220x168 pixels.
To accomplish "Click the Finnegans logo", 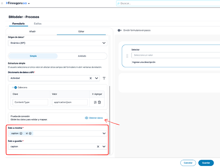I will coord(16,3).
